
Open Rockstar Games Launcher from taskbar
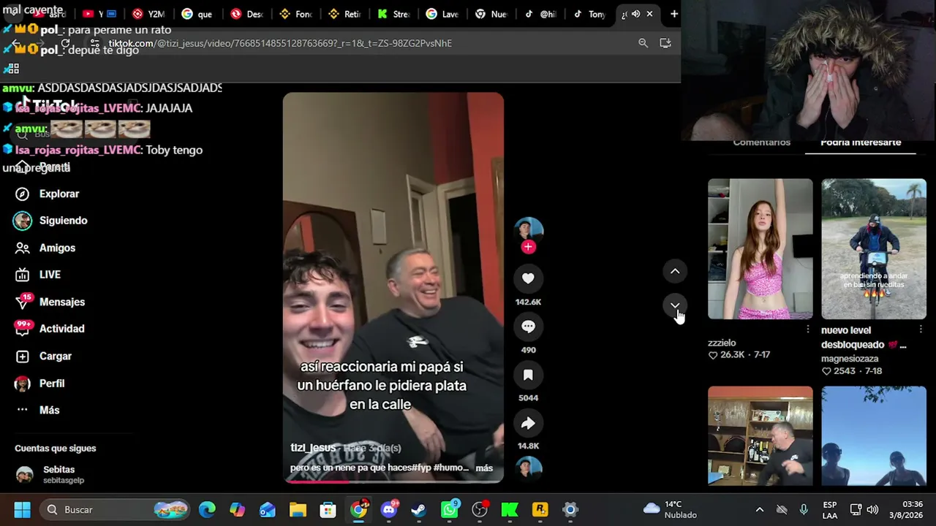(540, 509)
